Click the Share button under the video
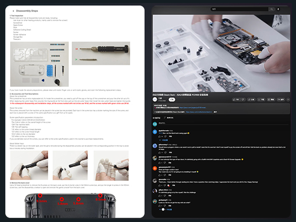Viewport: 296px width, 222px height. (251, 100)
